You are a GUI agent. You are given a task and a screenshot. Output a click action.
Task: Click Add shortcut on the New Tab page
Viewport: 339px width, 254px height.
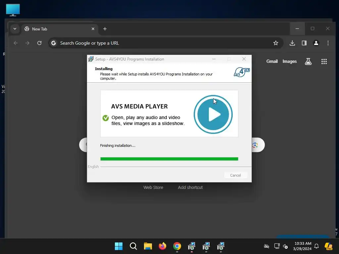[190, 188]
